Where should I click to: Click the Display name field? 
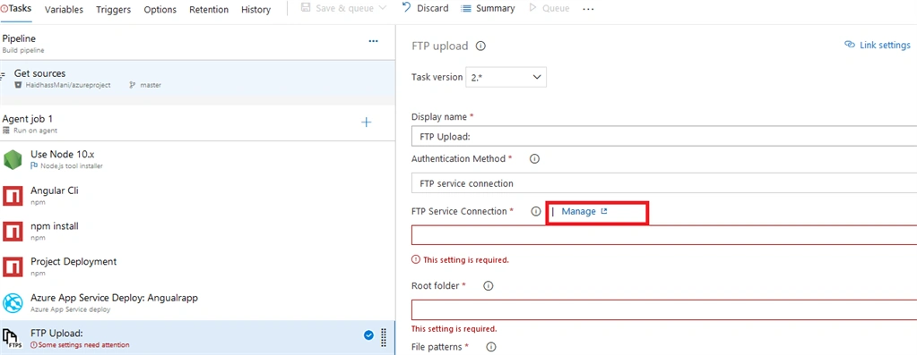coord(664,137)
